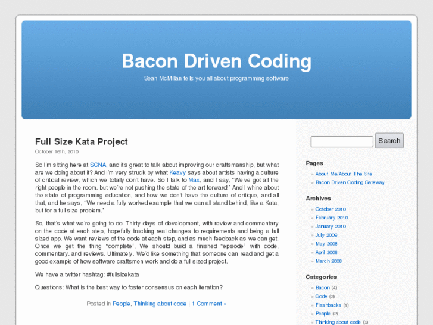Screen dimensions: 433x325
Task: Open Thinking about code link under post
Action: 160,304
